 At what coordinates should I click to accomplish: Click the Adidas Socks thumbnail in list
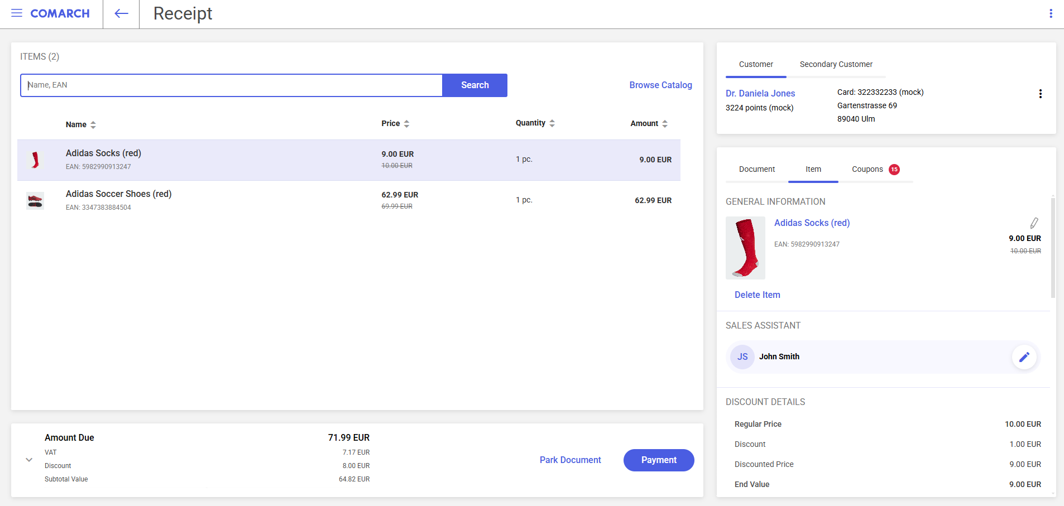(x=35, y=160)
